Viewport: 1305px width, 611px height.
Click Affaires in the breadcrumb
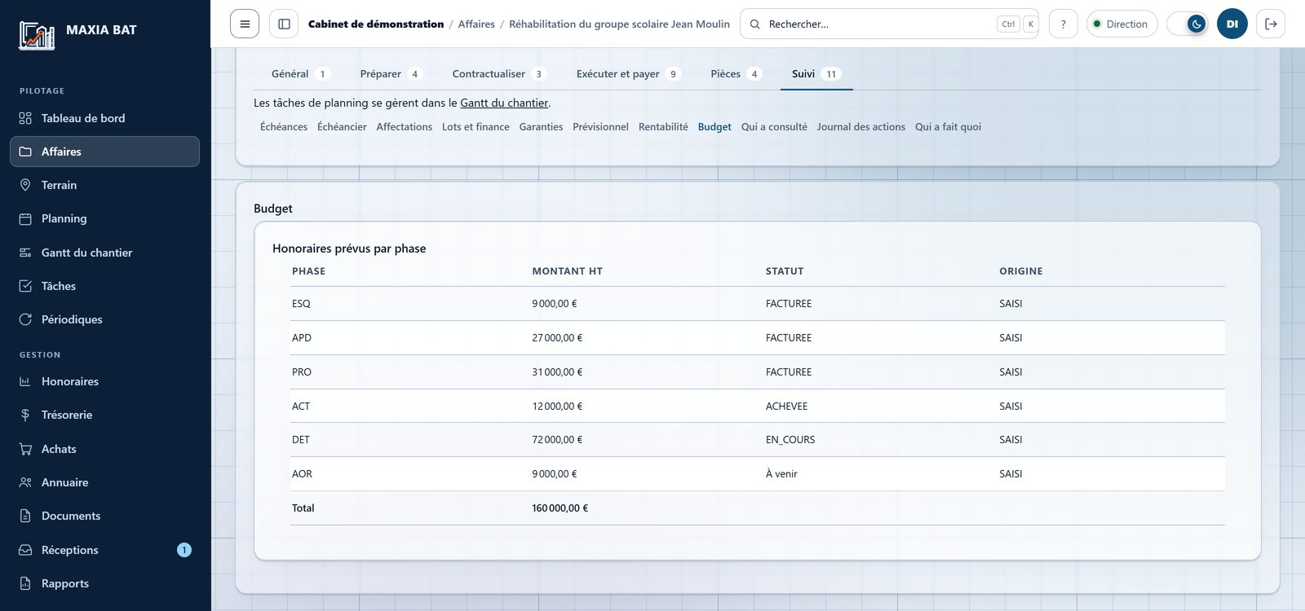[x=476, y=24]
